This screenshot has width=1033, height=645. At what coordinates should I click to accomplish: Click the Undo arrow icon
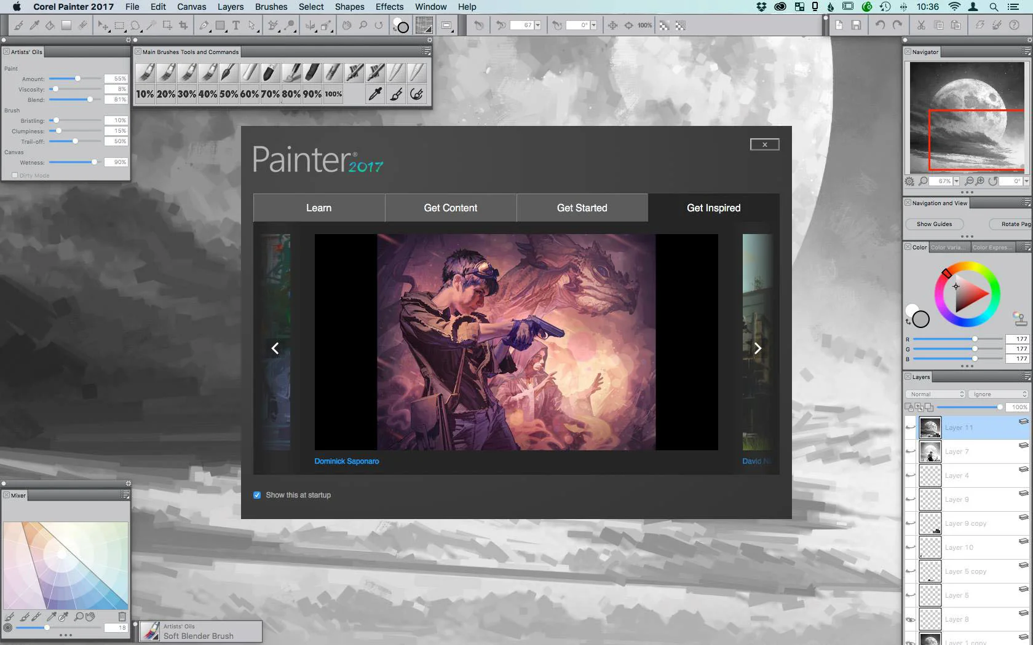coord(881,25)
